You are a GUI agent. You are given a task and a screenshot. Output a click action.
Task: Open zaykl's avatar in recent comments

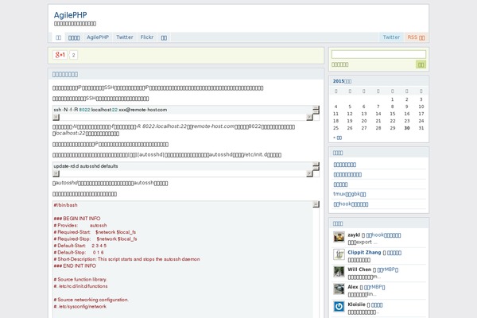(339, 237)
